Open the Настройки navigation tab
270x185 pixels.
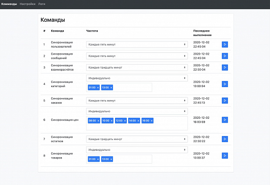[x=27, y=4]
